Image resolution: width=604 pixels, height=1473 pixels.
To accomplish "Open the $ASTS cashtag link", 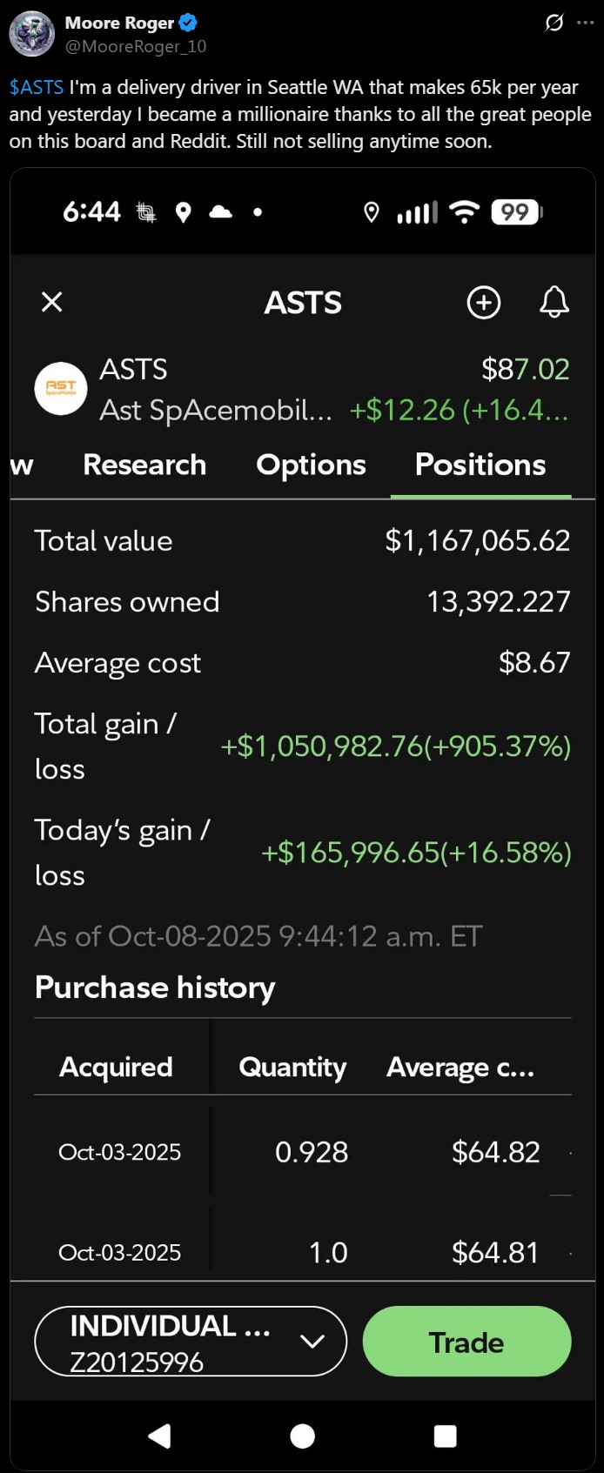I will 37,87.
